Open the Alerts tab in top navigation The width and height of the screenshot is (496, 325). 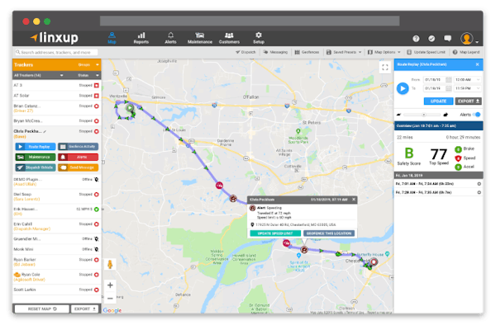point(170,38)
